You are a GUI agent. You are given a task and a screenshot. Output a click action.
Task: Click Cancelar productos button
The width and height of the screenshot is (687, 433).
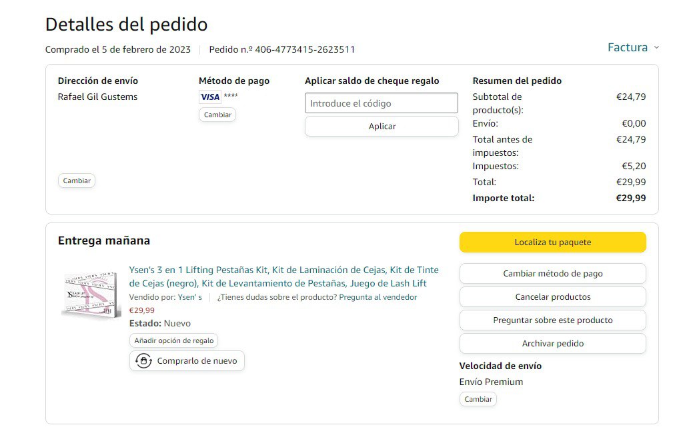click(552, 297)
